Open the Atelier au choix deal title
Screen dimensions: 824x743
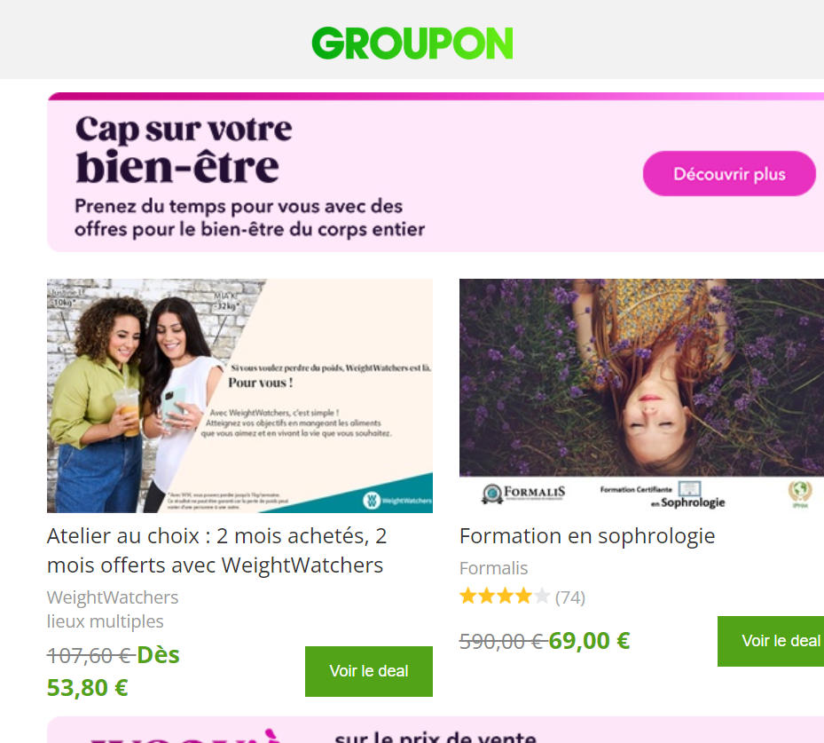click(x=216, y=550)
